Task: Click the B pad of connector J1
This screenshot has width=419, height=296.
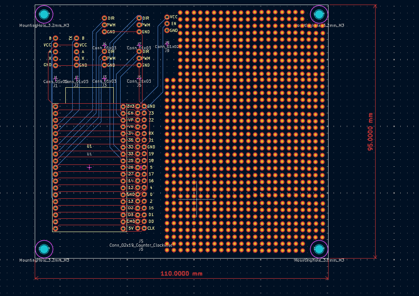Action: coord(55,38)
